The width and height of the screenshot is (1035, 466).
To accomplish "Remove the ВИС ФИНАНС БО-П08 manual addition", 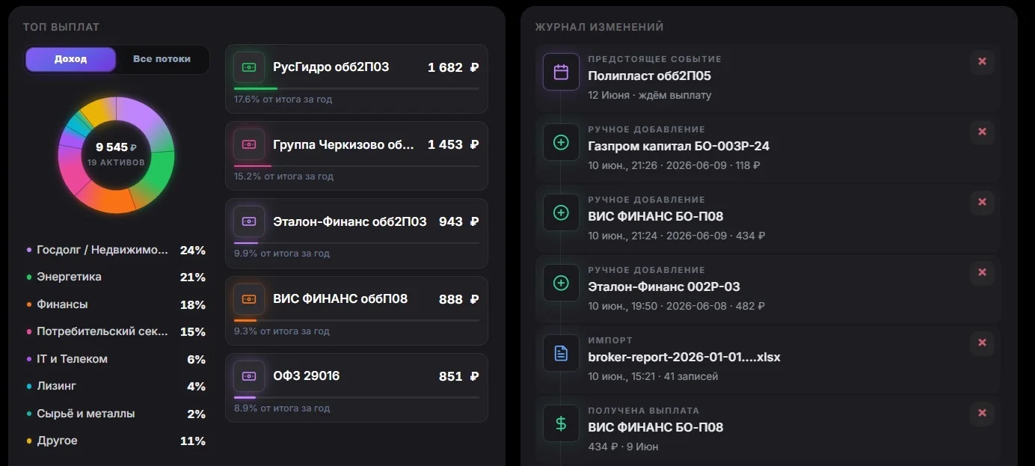I will click(x=982, y=202).
